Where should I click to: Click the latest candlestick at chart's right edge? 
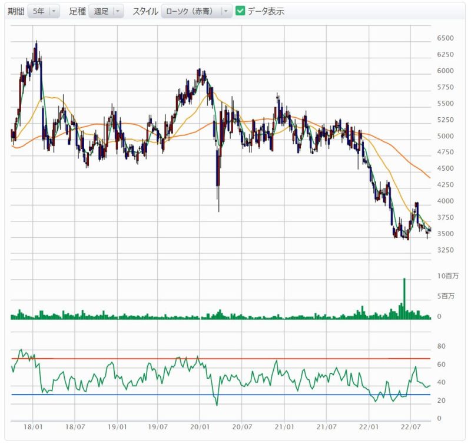pos(430,230)
